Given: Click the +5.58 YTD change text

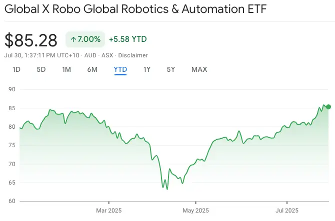Looking at the screenshot, I should click(127, 39).
